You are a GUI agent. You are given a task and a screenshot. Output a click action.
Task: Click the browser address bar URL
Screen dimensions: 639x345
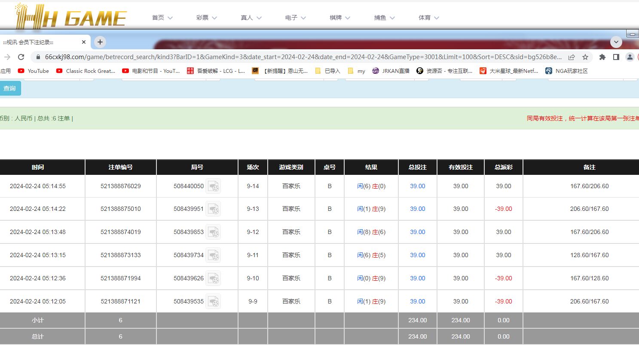pyautogui.click(x=301, y=57)
